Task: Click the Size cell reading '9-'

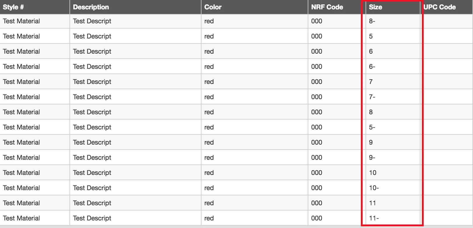Action: [372, 157]
